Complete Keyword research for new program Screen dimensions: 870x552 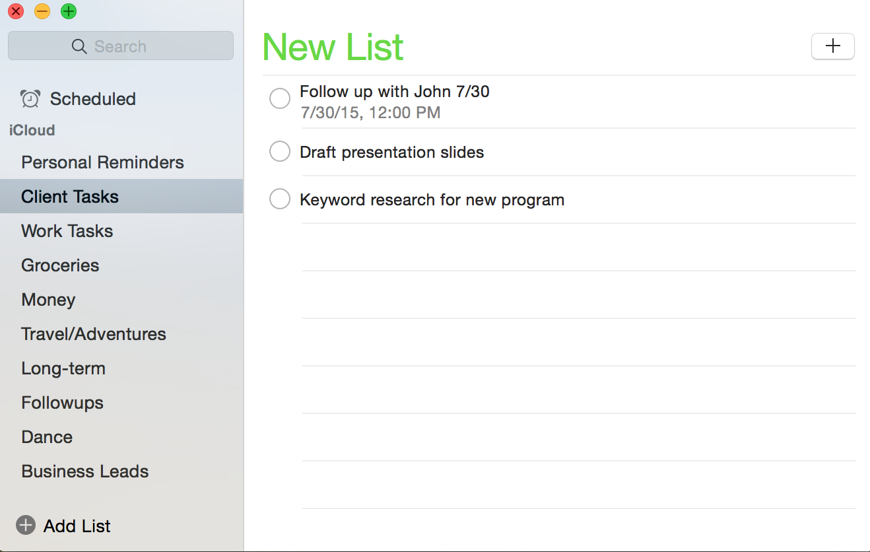280,199
